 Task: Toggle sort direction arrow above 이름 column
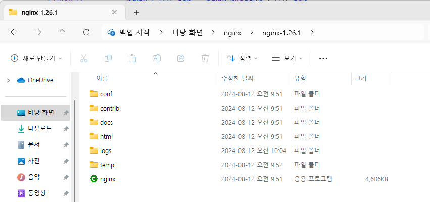coord(155,73)
